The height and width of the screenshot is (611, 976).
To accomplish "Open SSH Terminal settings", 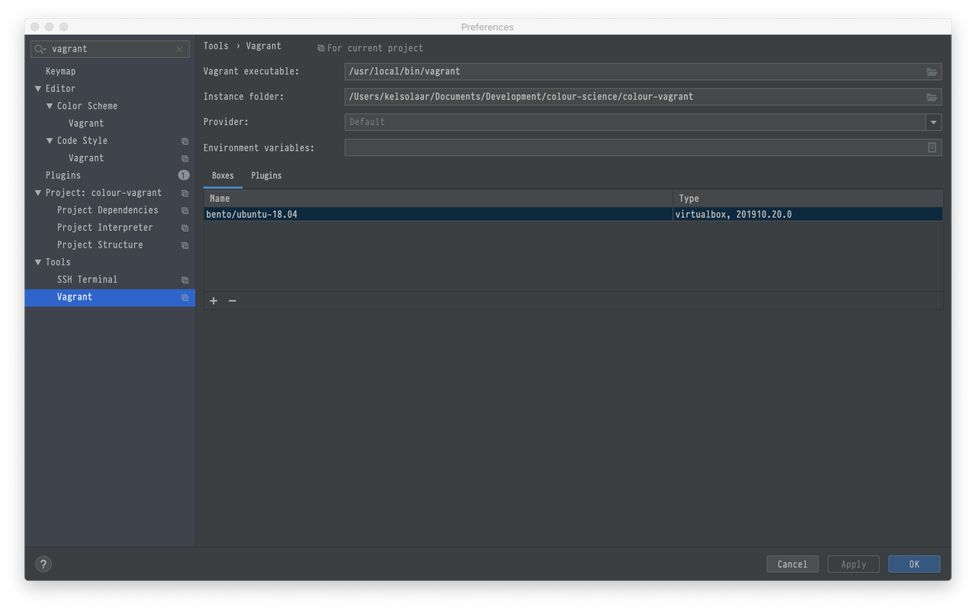I will 87,280.
